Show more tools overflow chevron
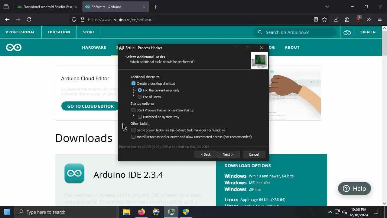387x218 pixels. (369, 19)
